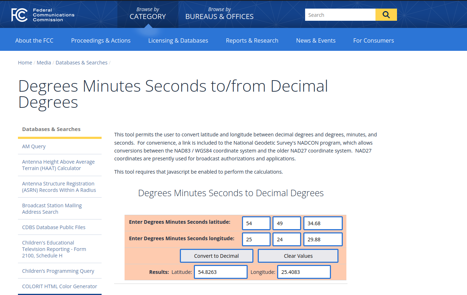Click the FCC logo
Viewport: 467px width, 295px height.
pyautogui.click(x=43, y=15)
